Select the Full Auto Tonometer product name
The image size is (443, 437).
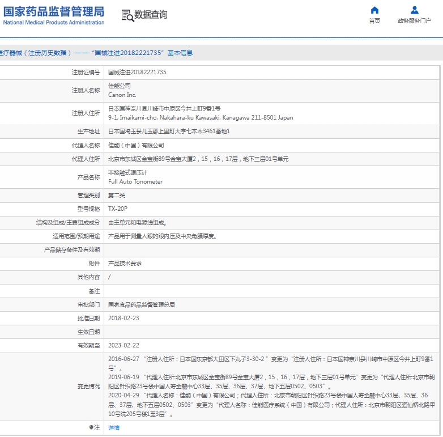tap(135, 182)
